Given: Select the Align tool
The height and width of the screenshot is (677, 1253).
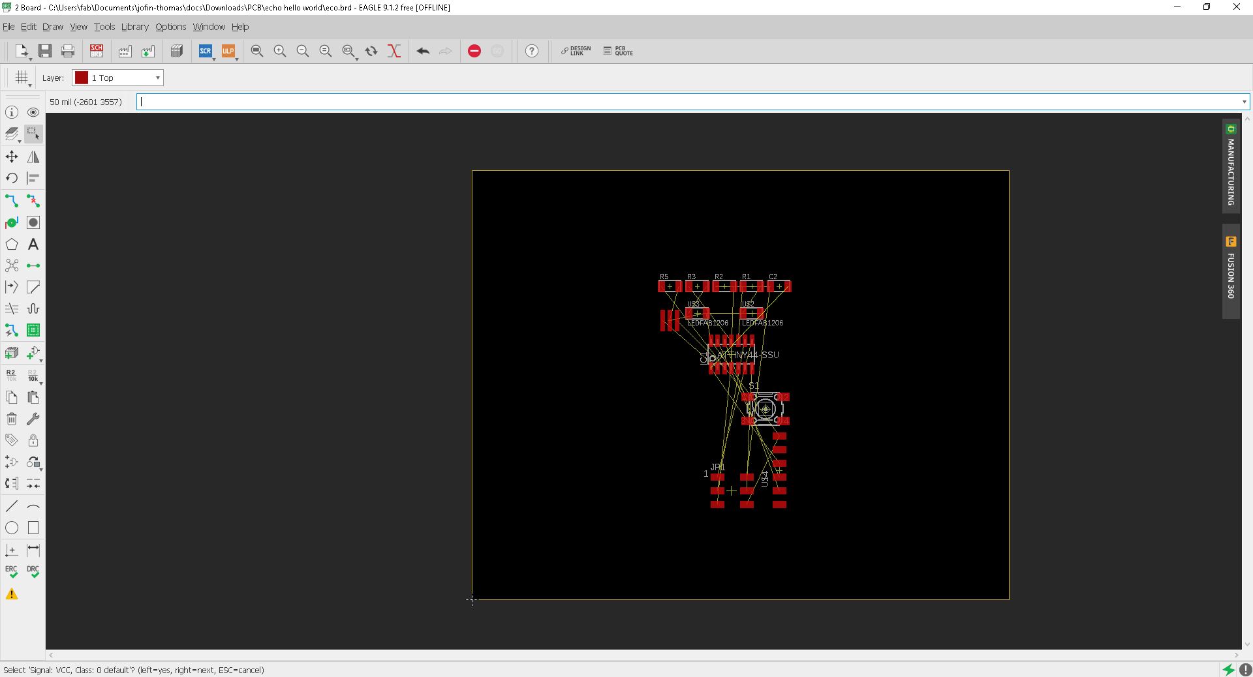Looking at the screenshot, I should point(33,178).
